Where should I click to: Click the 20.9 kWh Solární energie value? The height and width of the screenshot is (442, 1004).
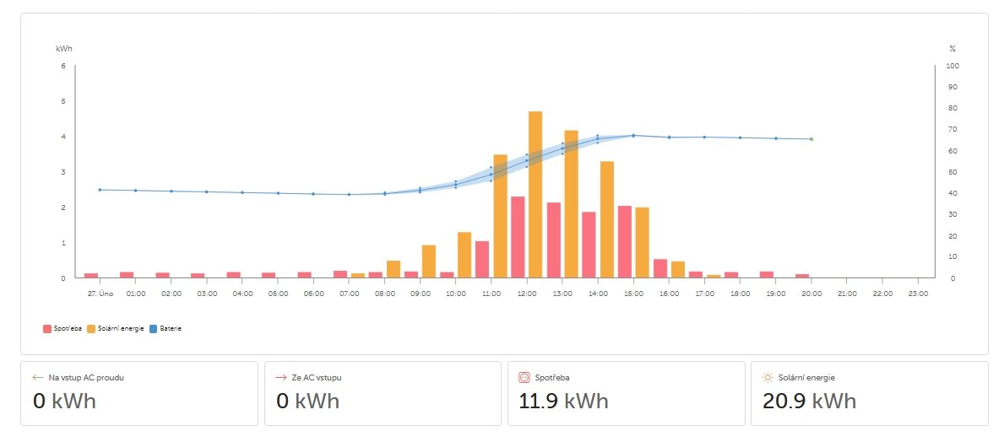[x=809, y=401]
